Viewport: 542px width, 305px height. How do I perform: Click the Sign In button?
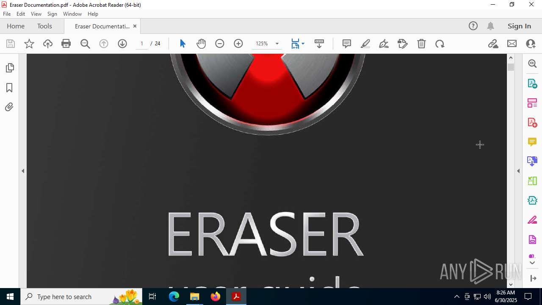(x=519, y=26)
